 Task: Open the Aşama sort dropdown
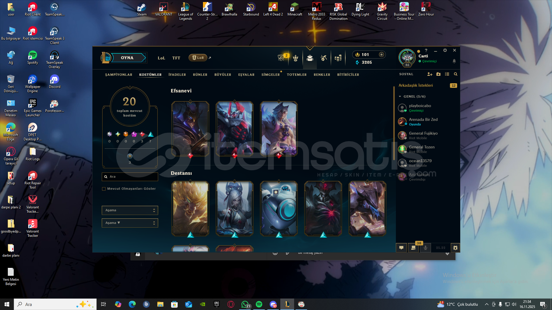tap(130, 223)
